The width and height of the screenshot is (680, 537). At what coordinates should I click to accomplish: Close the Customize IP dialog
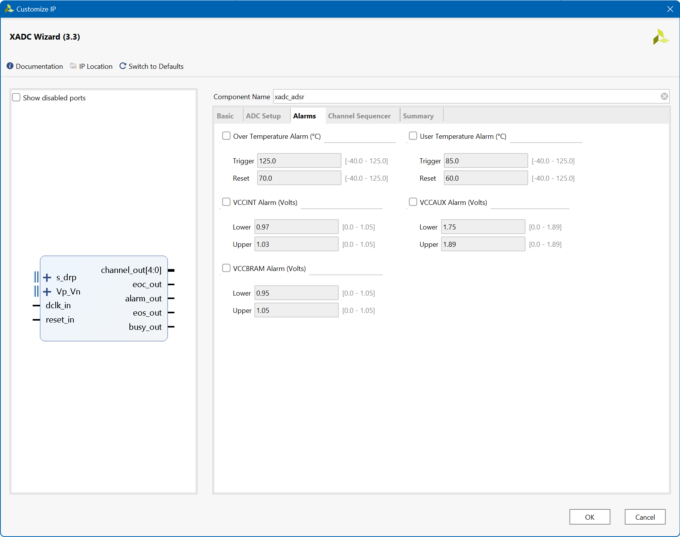pyautogui.click(x=670, y=9)
